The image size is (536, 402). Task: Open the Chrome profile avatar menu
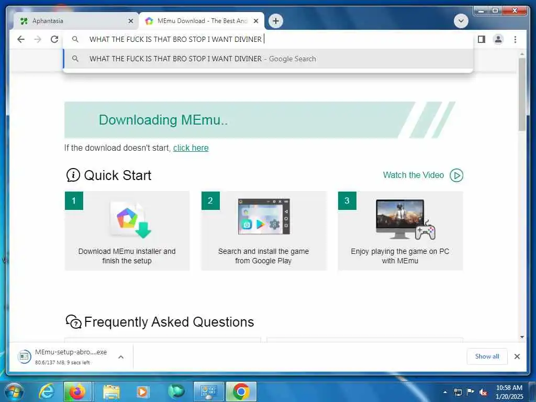(498, 39)
